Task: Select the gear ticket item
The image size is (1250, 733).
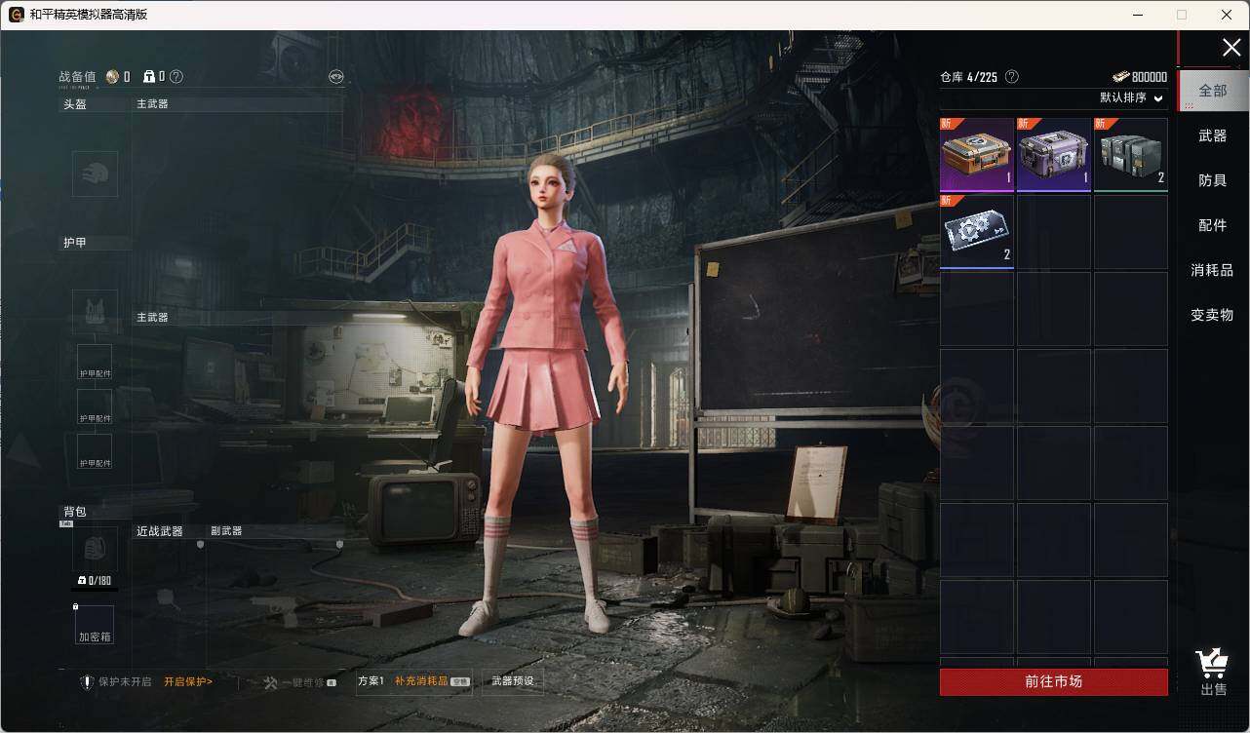Action: tap(977, 232)
